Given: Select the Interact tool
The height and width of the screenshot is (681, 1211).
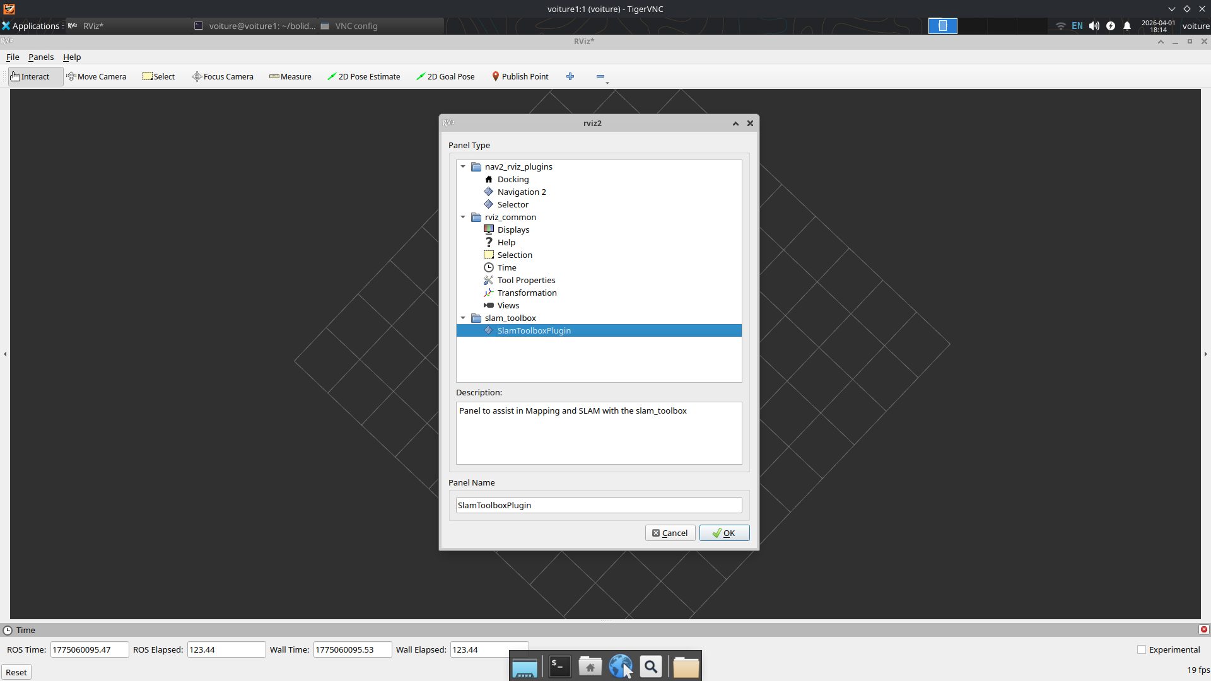Looking at the screenshot, I should (30, 76).
